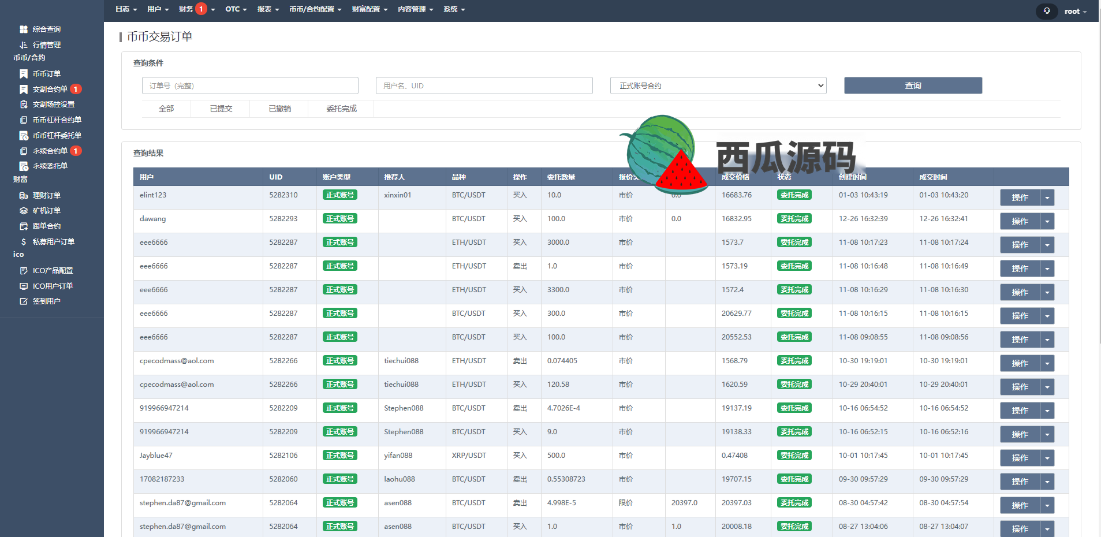This screenshot has height=537, width=1101.
Task: Click the 永续合约单 icon
Action: (24, 151)
